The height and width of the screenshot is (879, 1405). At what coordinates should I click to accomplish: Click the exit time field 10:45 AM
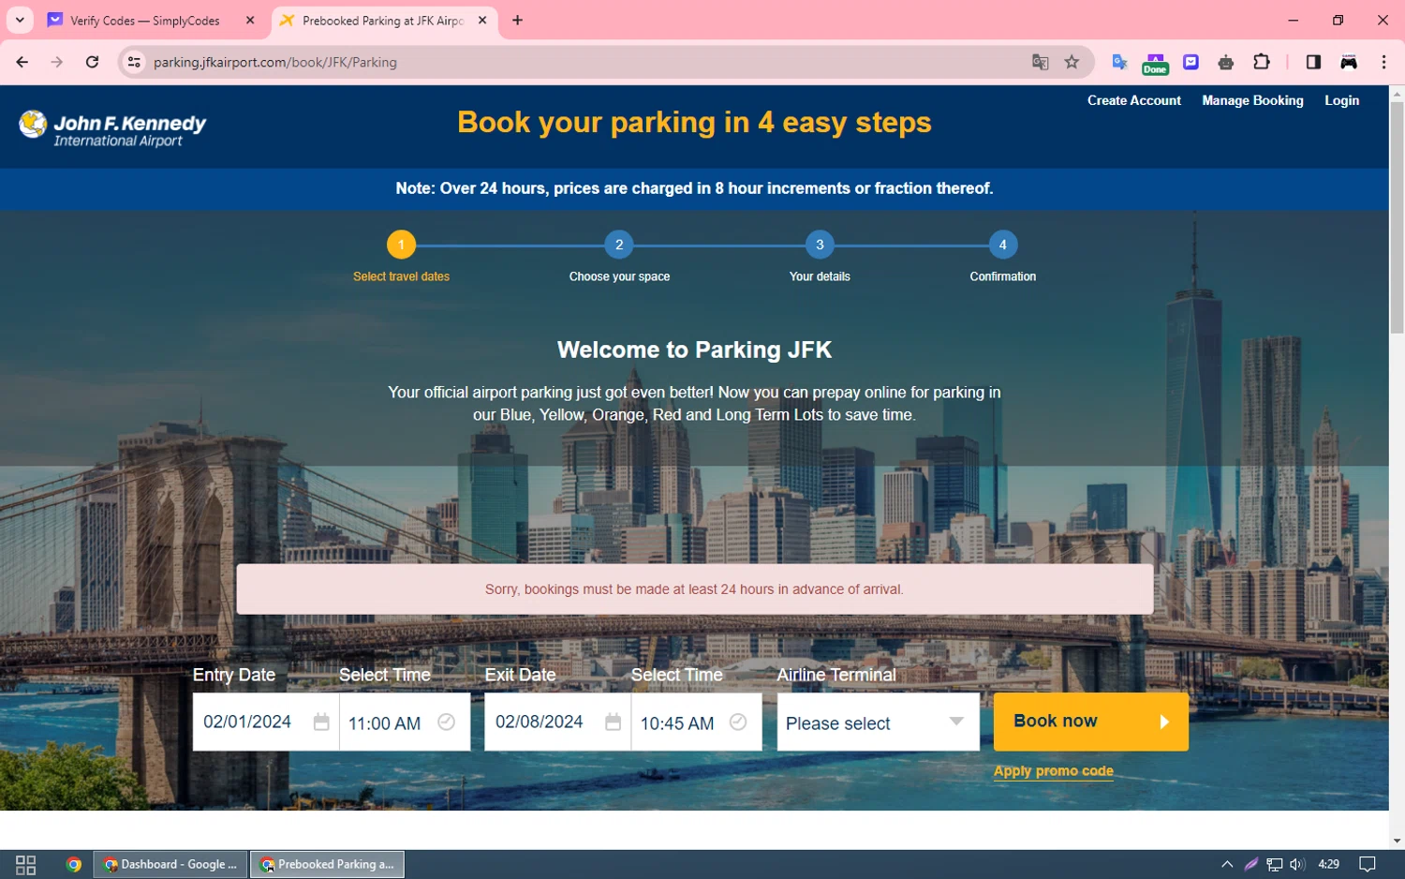pos(696,722)
